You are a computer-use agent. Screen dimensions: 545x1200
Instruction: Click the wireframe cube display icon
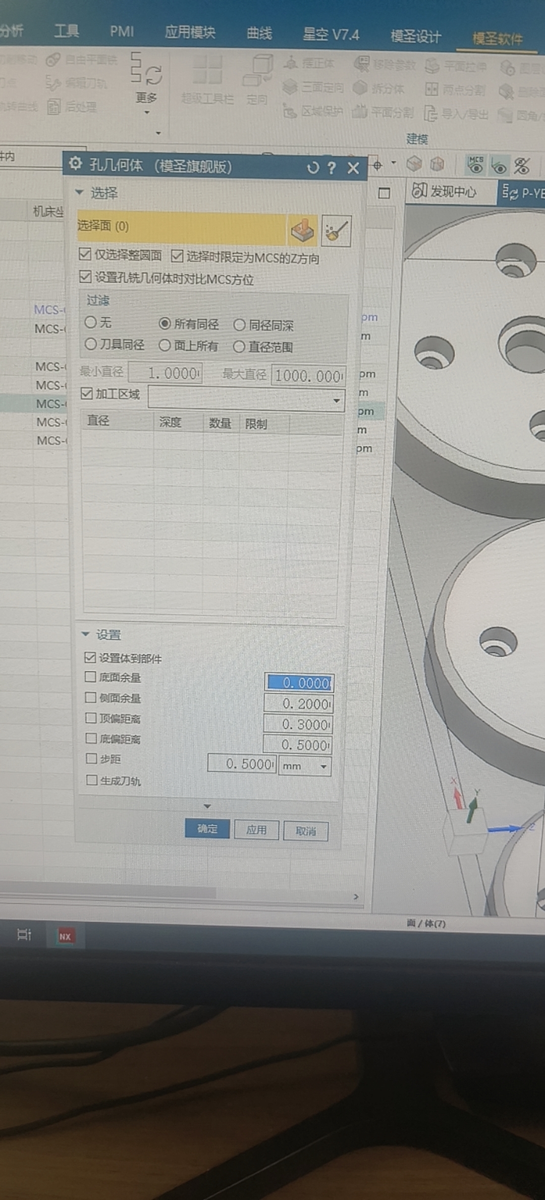pos(438,164)
